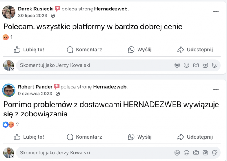
Task: Open Darek Rusiecki's profile name link
Action: coord(35,9)
